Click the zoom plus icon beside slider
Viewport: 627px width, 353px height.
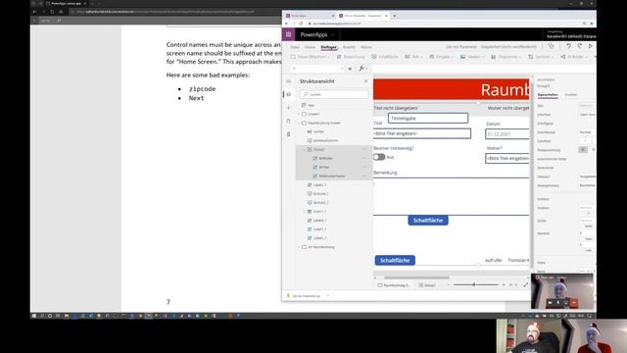[504, 285]
